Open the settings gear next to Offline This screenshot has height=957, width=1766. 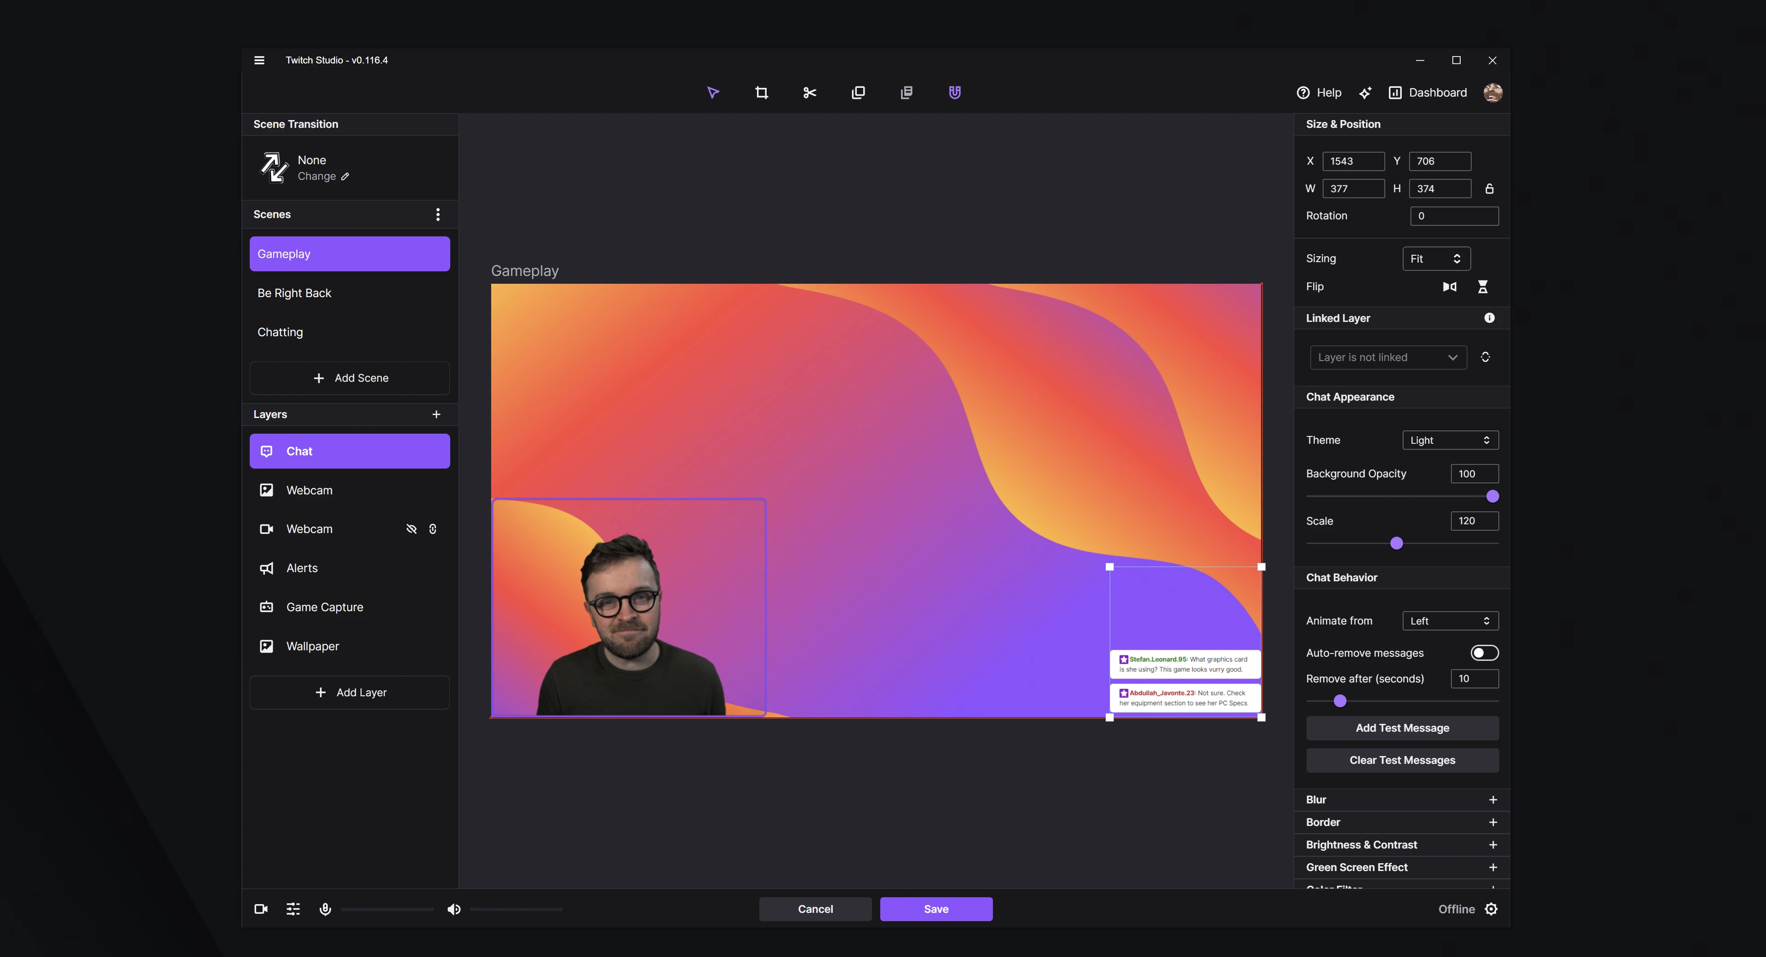(1491, 909)
